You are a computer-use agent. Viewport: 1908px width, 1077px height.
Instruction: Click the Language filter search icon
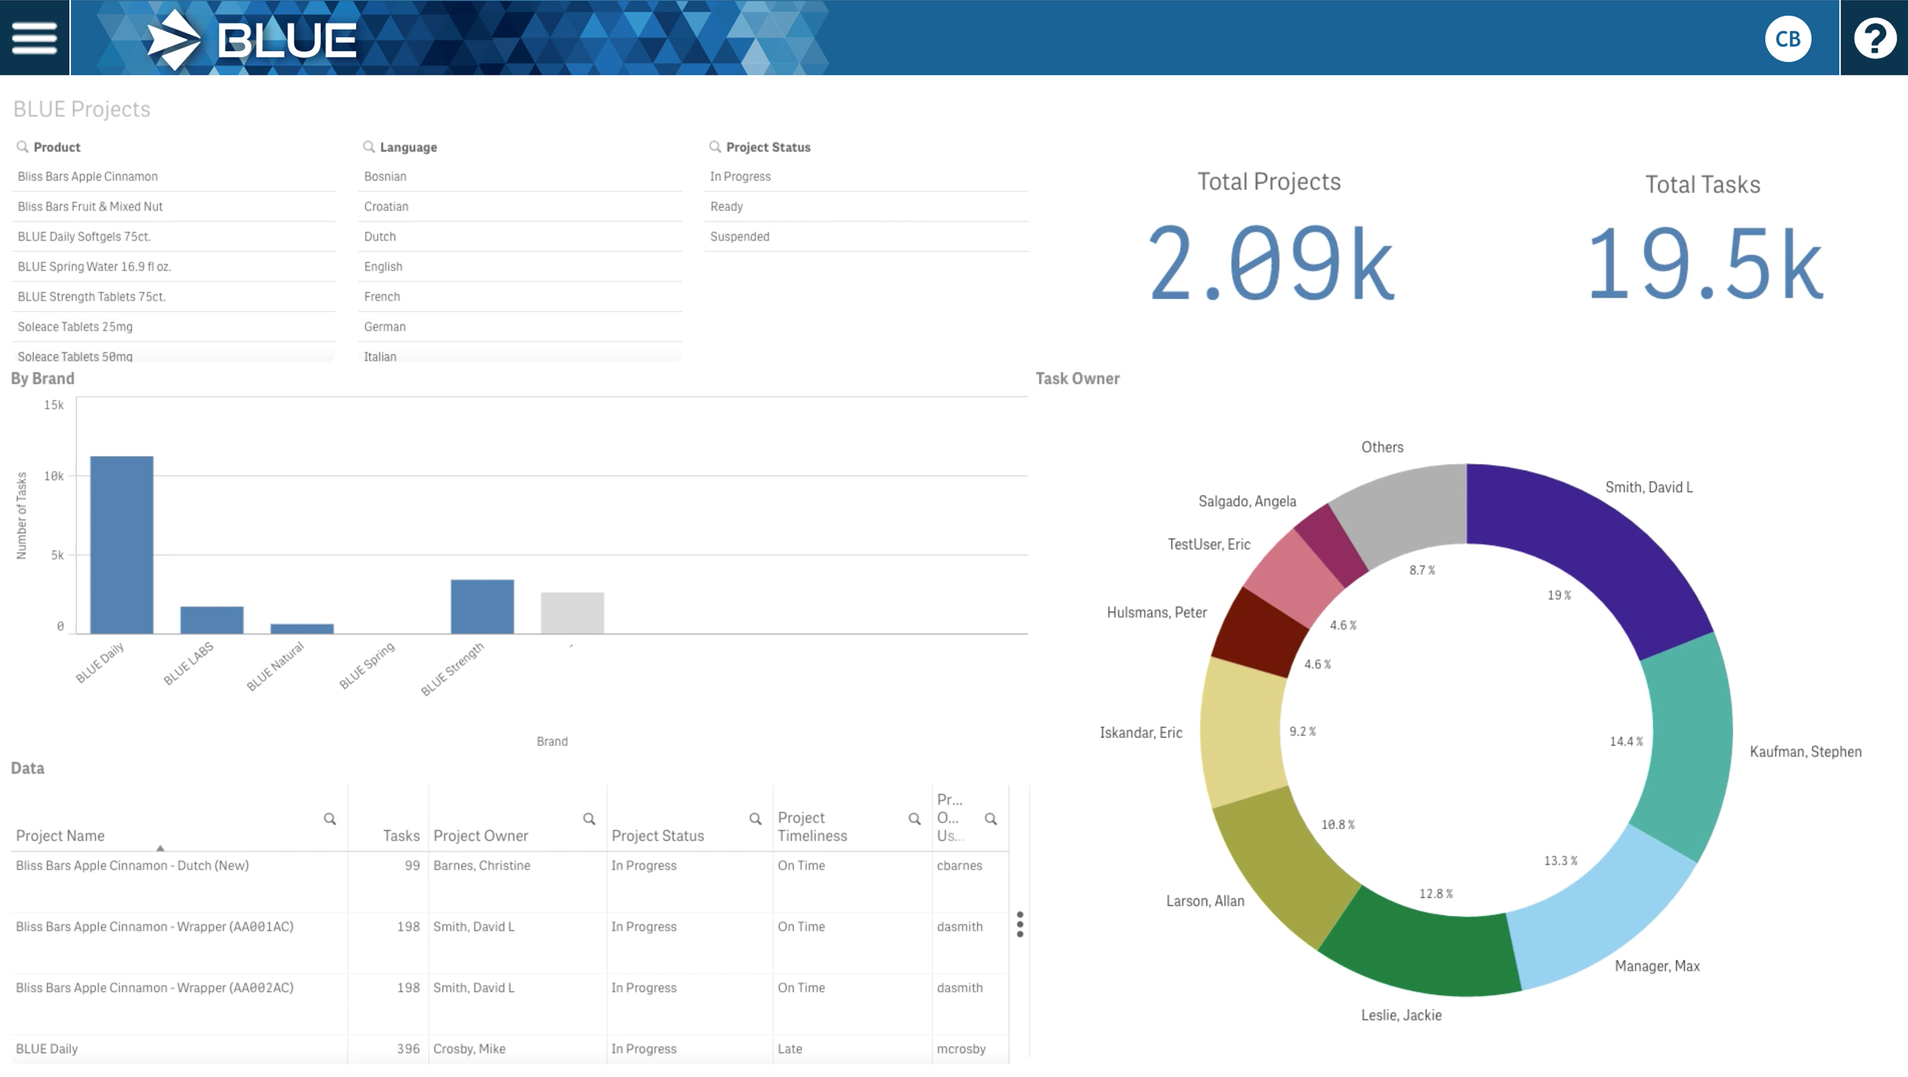tap(368, 146)
